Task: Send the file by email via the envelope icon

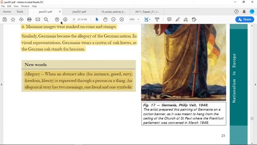Action: click(38, 19)
